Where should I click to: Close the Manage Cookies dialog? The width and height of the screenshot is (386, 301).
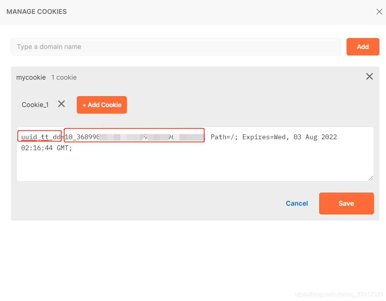point(379,12)
